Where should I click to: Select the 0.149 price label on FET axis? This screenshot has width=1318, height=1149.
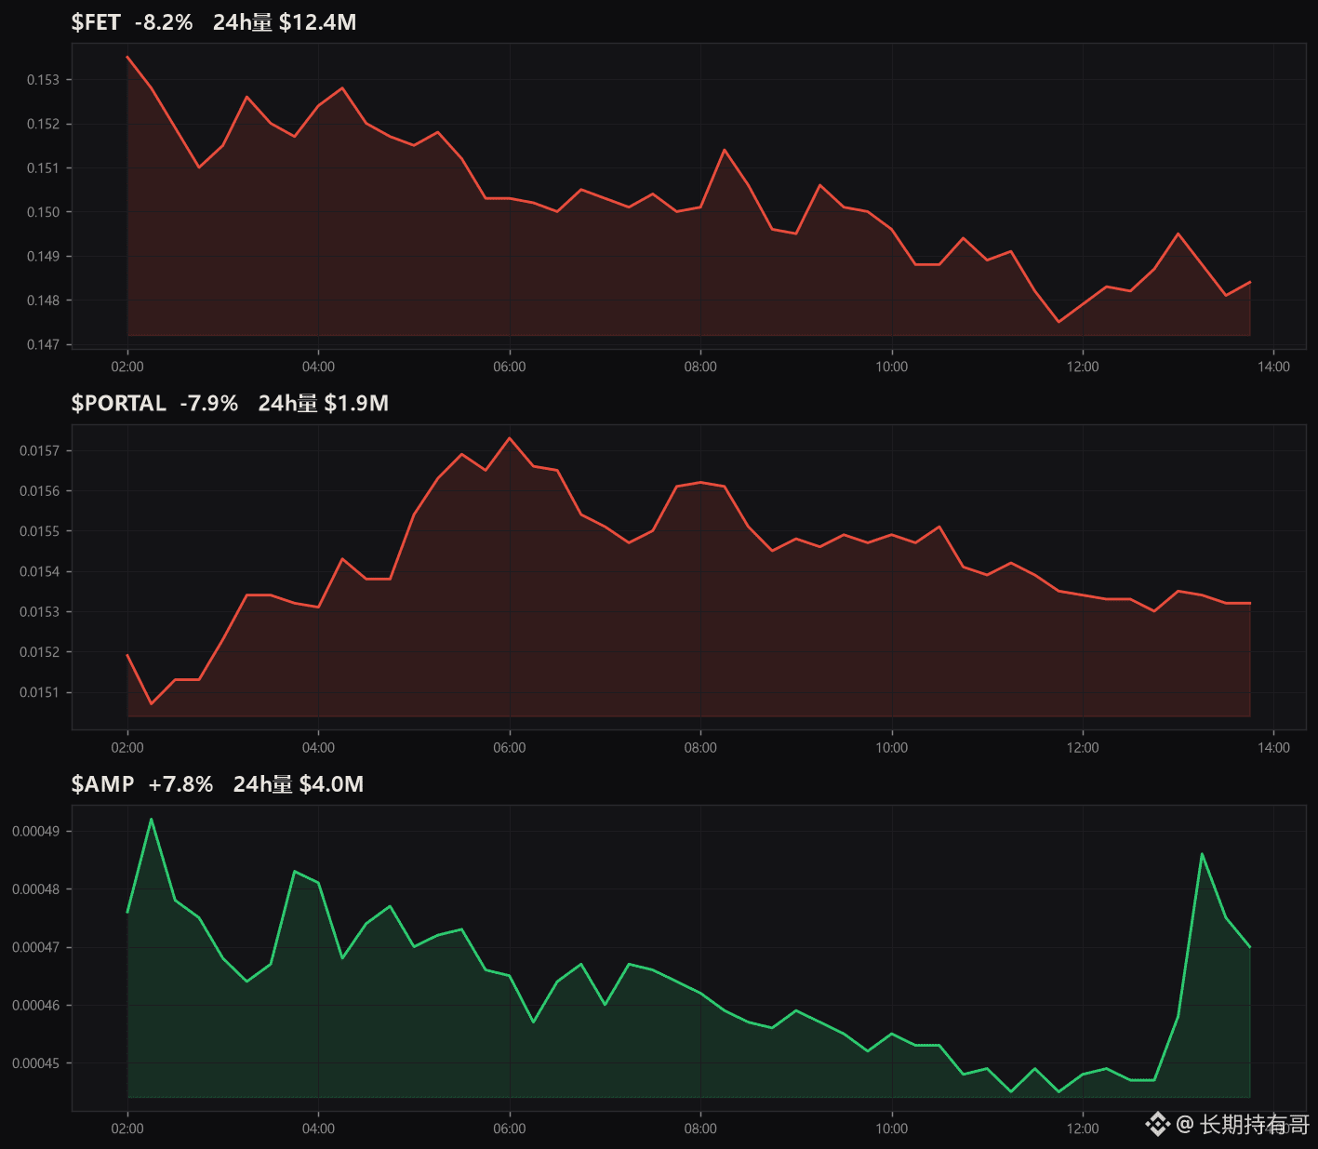(x=43, y=256)
